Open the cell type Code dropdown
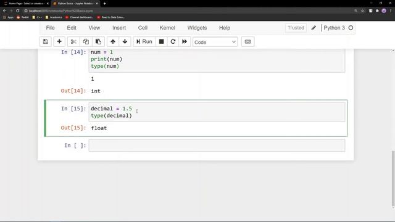Viewport: 395px width, 222px height. pyautogui.click(x=215, y=42)
